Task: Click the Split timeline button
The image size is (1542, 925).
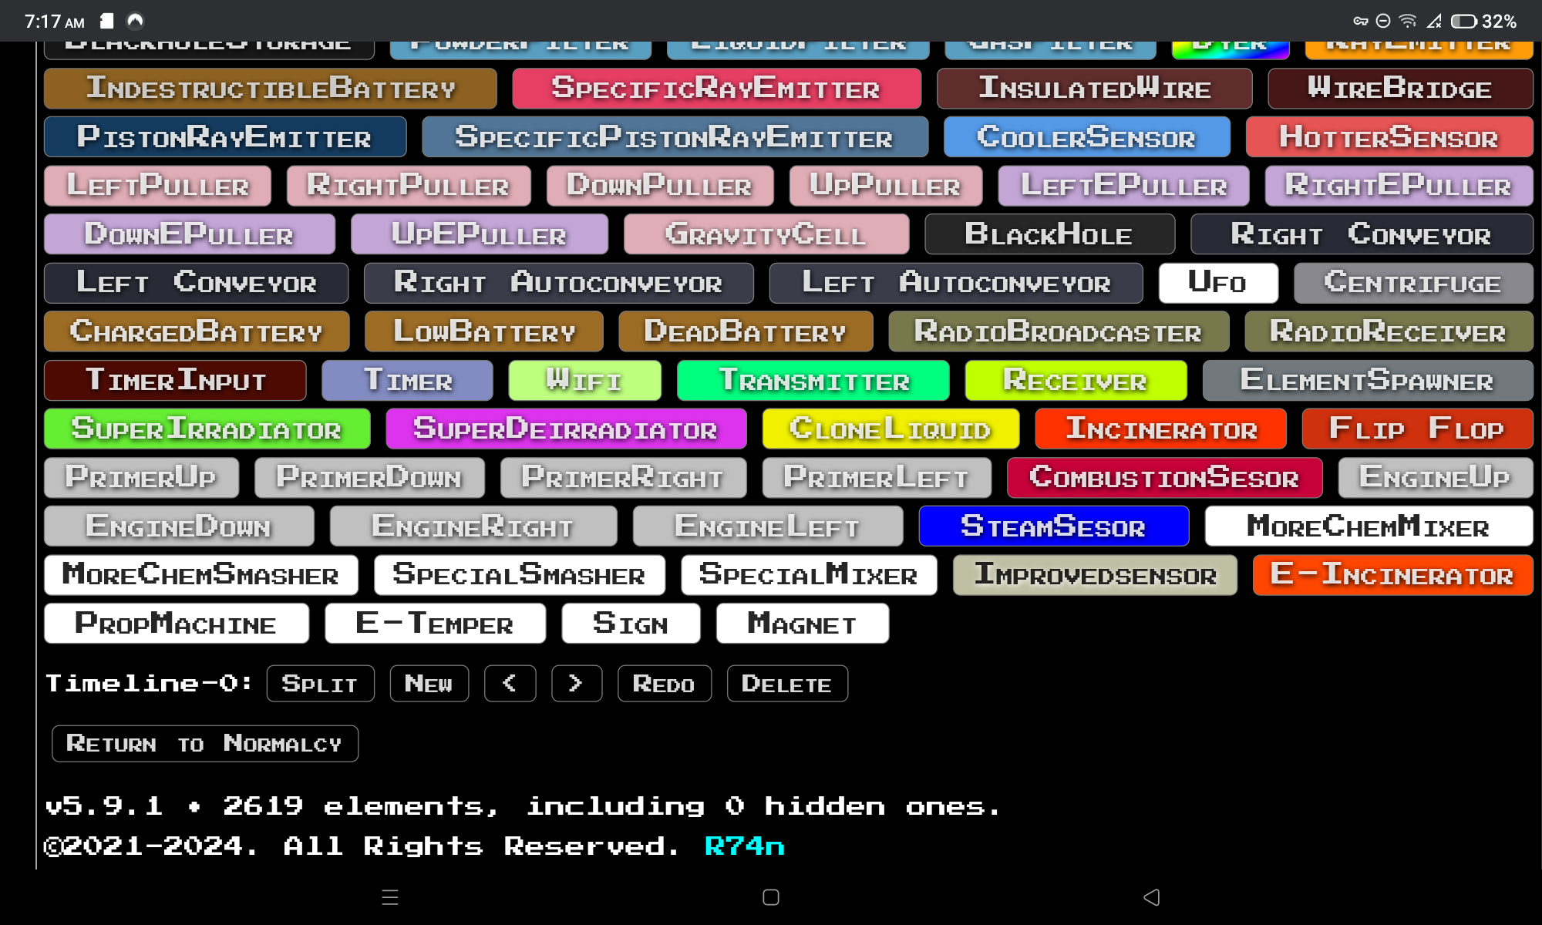Action: (x=320, y=684)
